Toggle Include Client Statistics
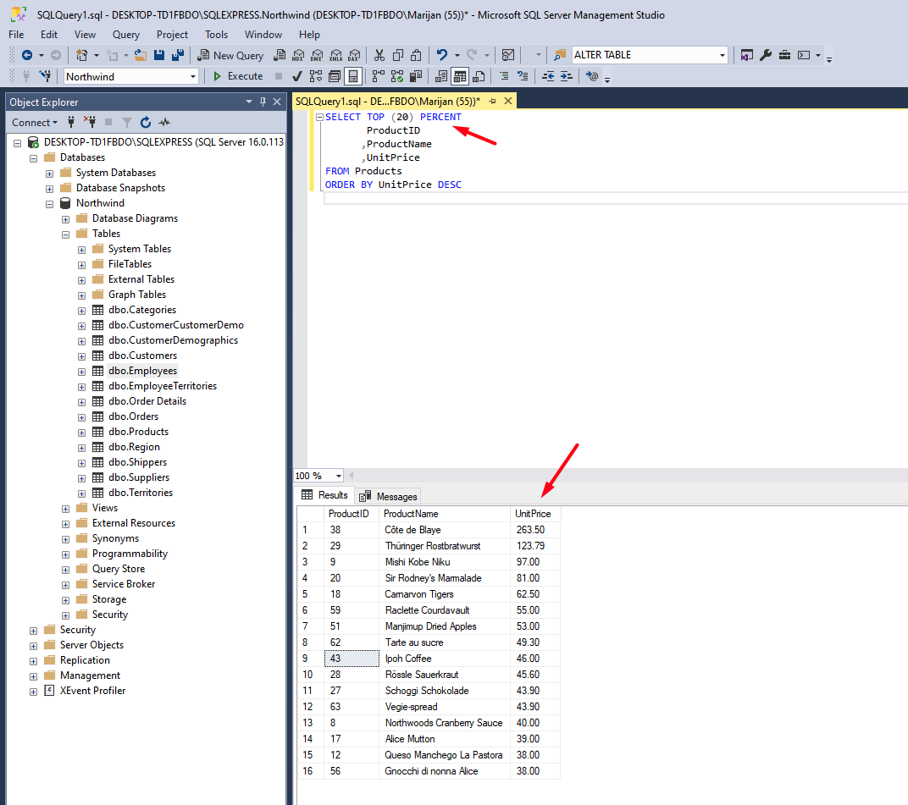The width and height of the screenshot is (908, 805). click(416, 76)
